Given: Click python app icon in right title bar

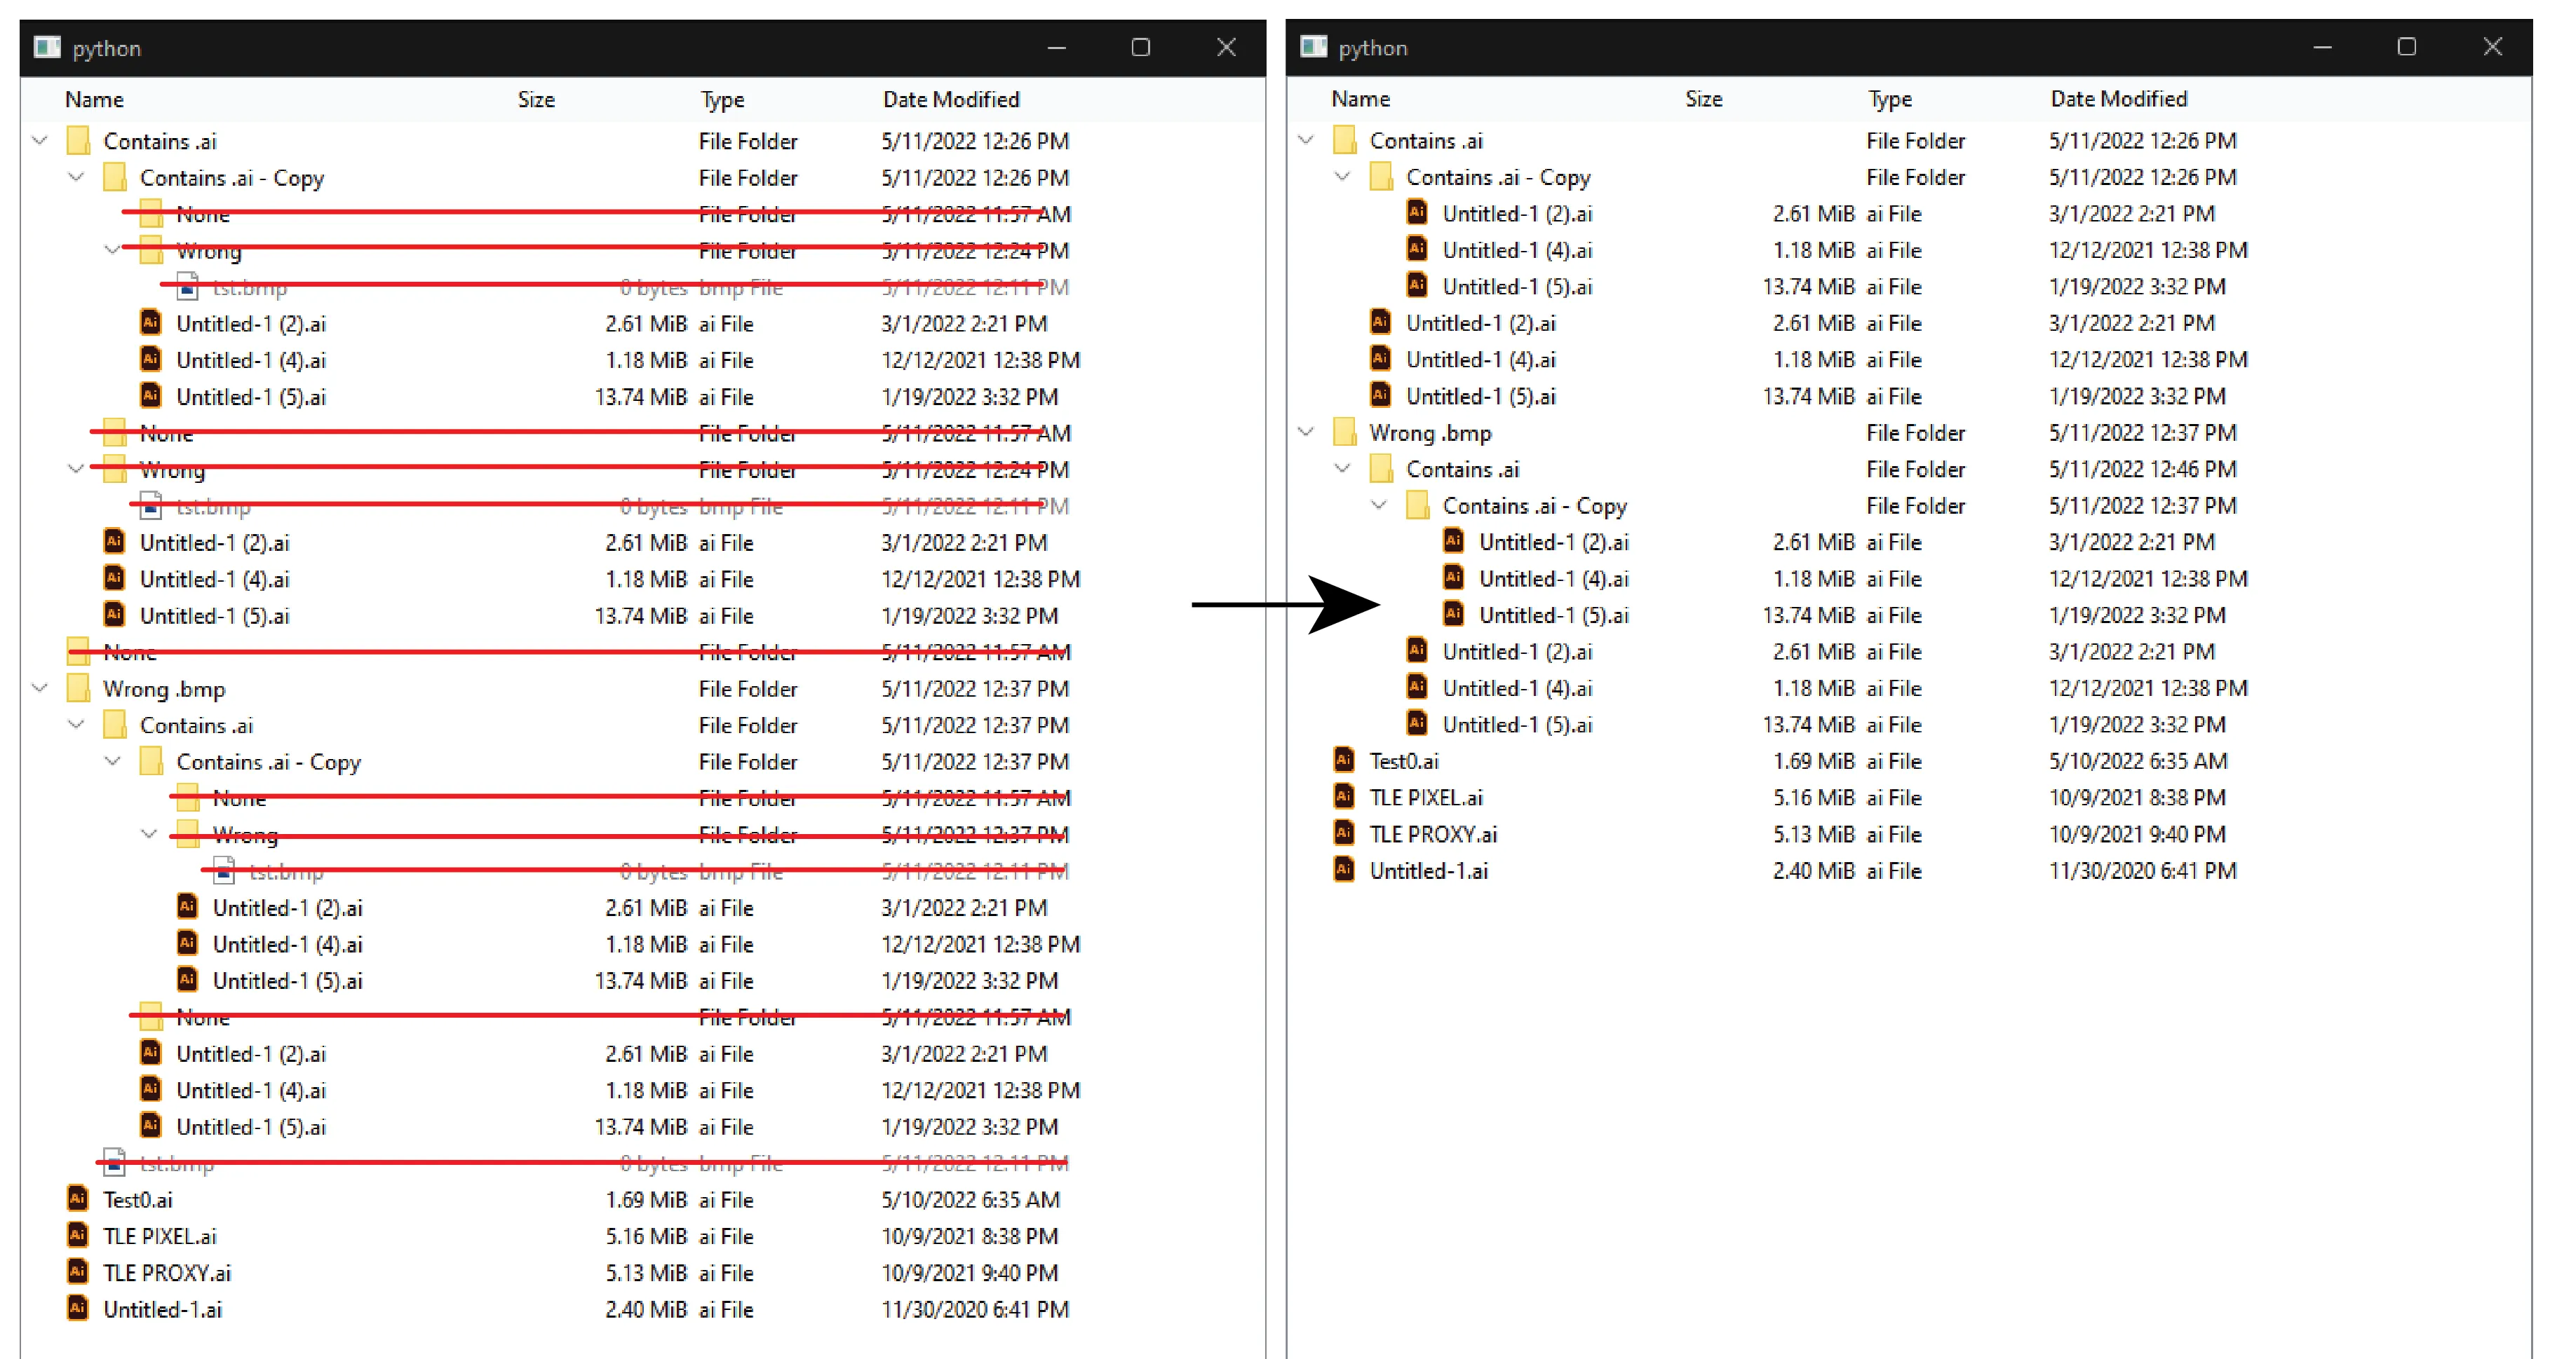Looking at the screenshot, I should pos(1314,48).
